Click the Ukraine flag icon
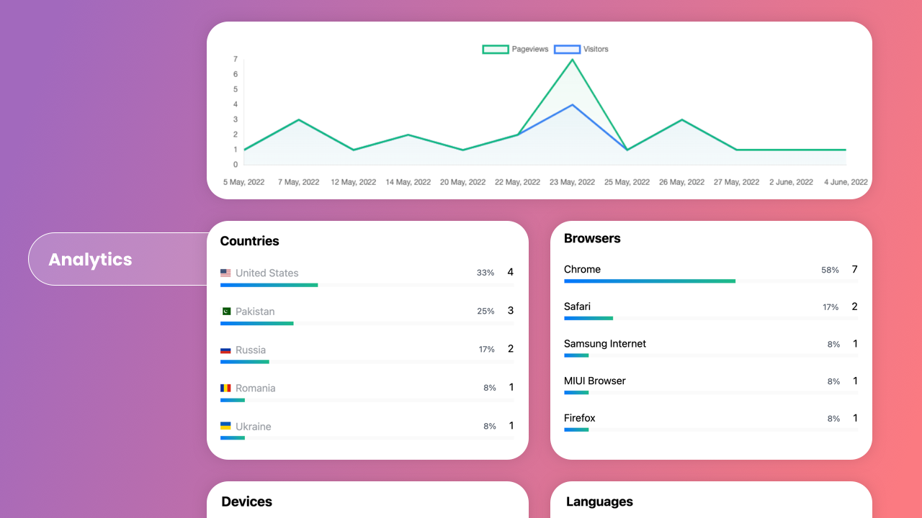 225,427
